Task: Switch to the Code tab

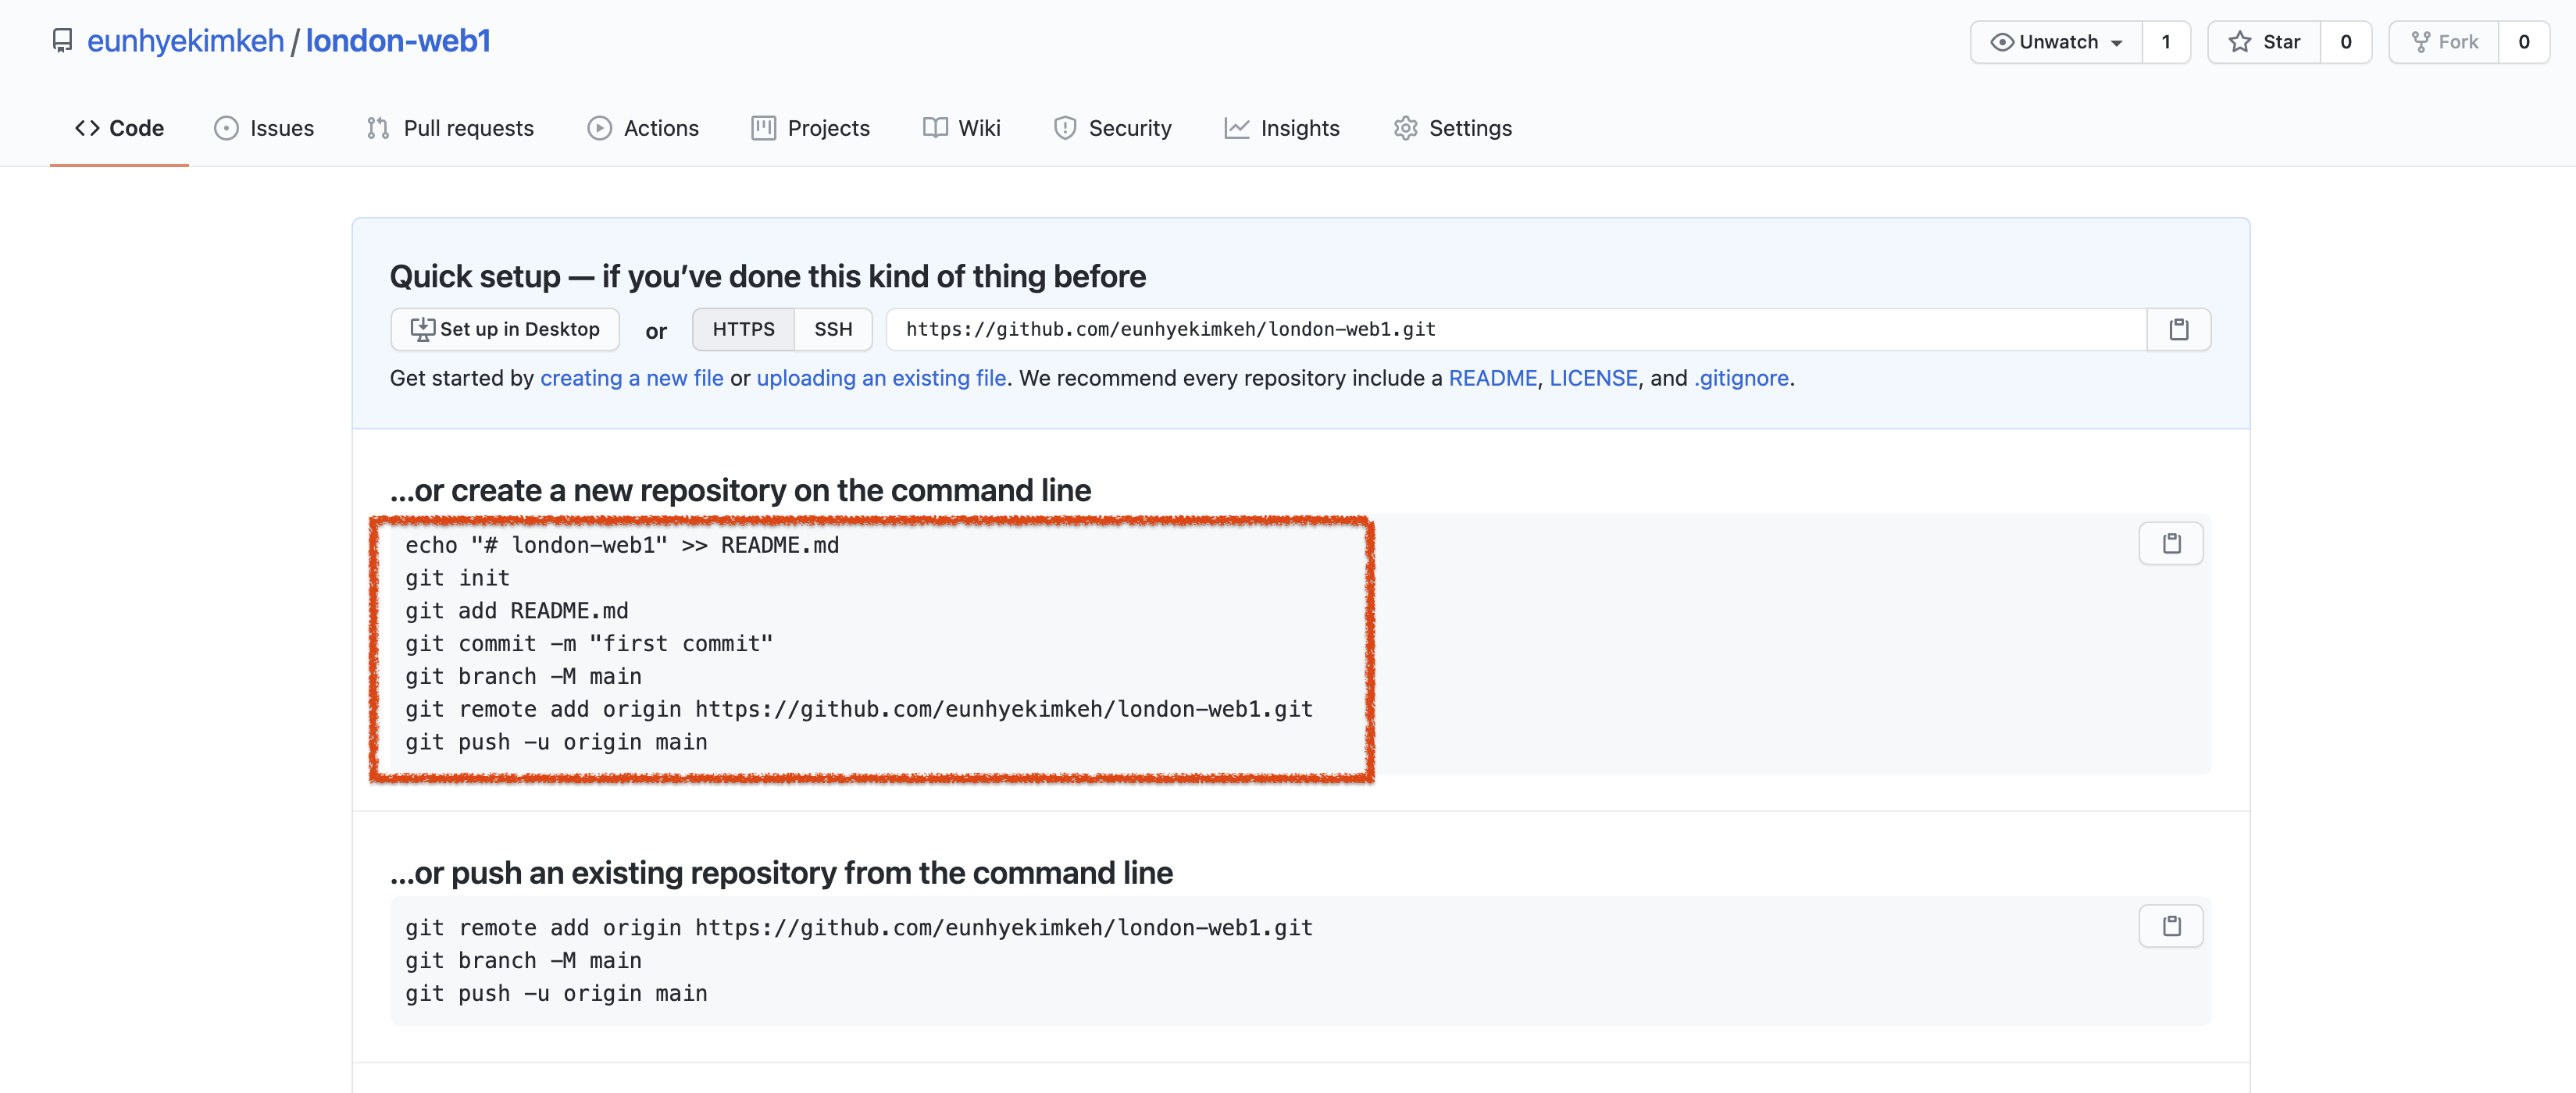Action: coord(119,128)
